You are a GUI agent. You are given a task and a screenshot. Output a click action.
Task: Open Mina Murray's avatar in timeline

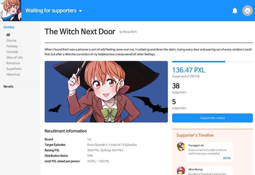(x=181, y=170)
